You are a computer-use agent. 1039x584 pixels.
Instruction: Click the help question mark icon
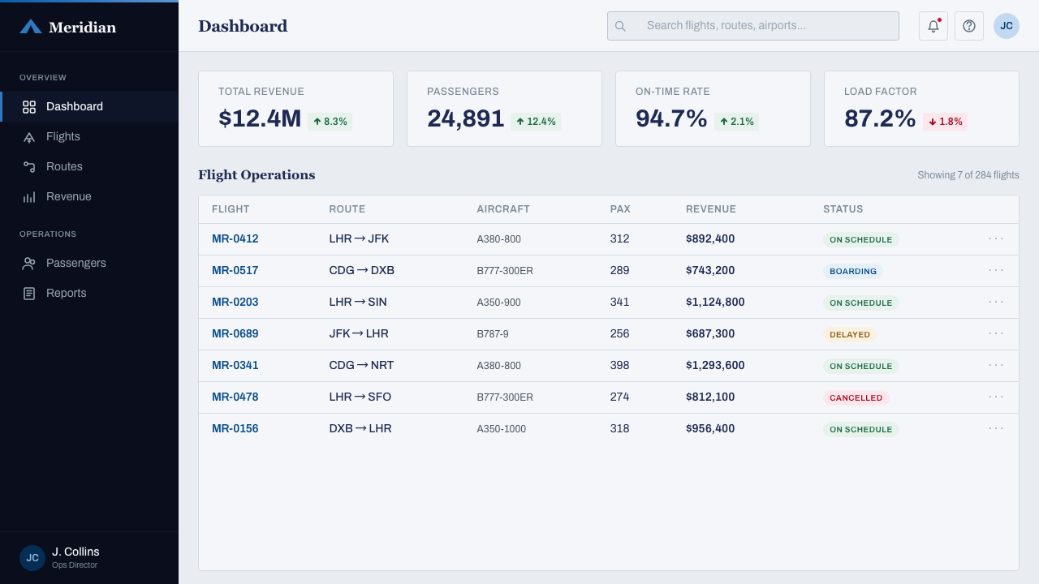(969, 26)
